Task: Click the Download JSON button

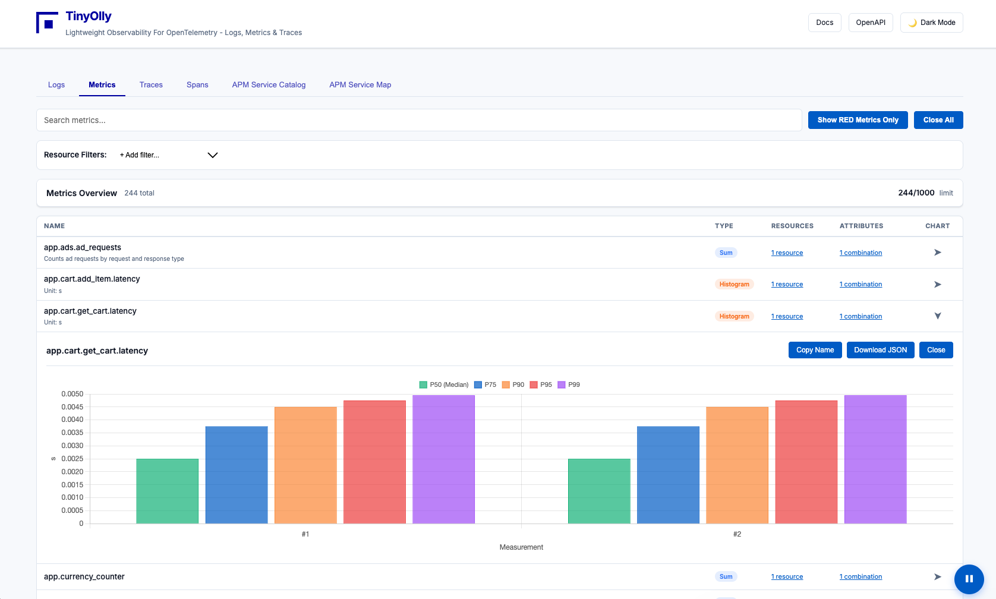Action: coord(880,350)
